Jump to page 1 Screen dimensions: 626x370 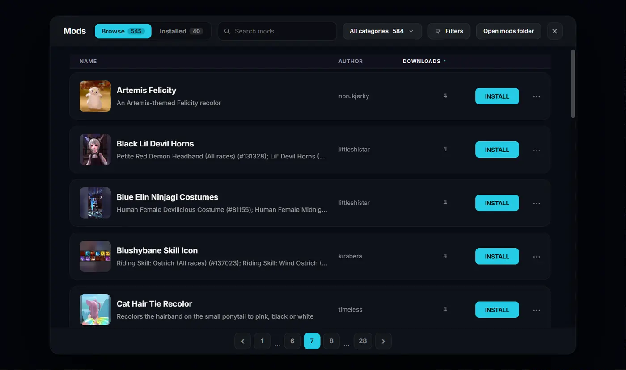(x=262, y=341)
